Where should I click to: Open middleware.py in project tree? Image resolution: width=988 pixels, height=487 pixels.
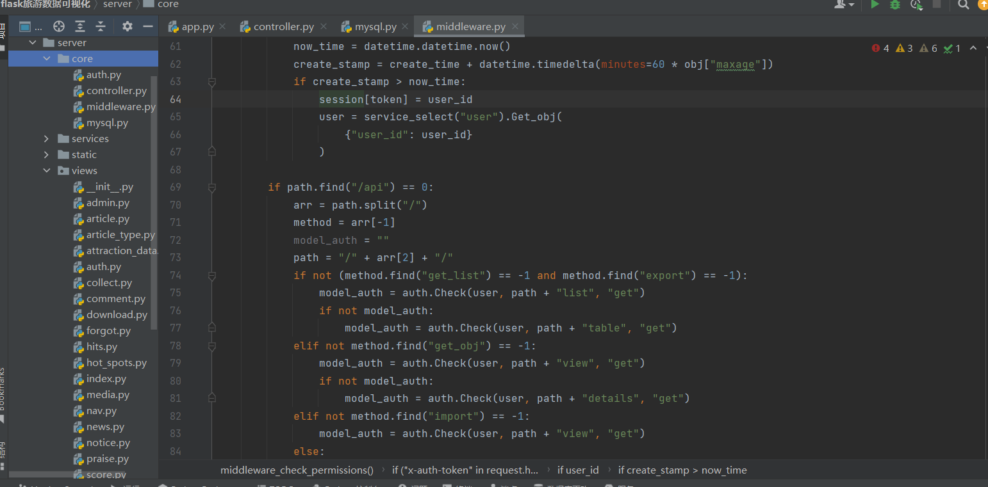click(114, 107)
